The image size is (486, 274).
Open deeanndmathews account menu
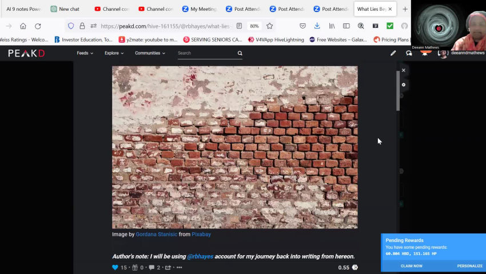[x=461, y=53]
